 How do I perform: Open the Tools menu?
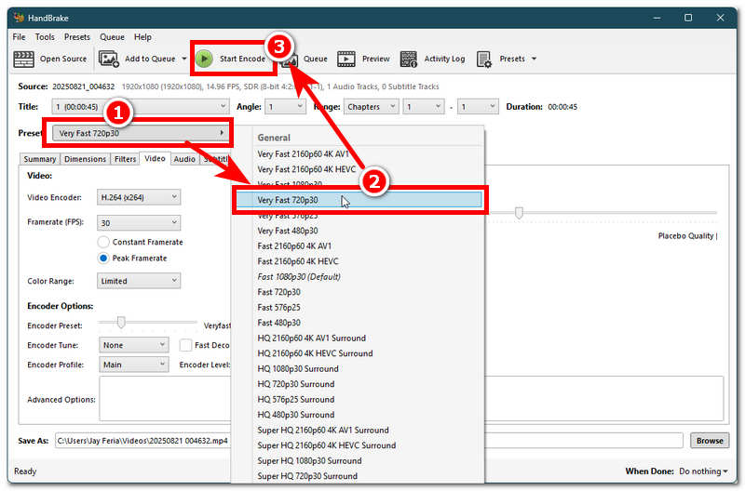click(45, 37)
